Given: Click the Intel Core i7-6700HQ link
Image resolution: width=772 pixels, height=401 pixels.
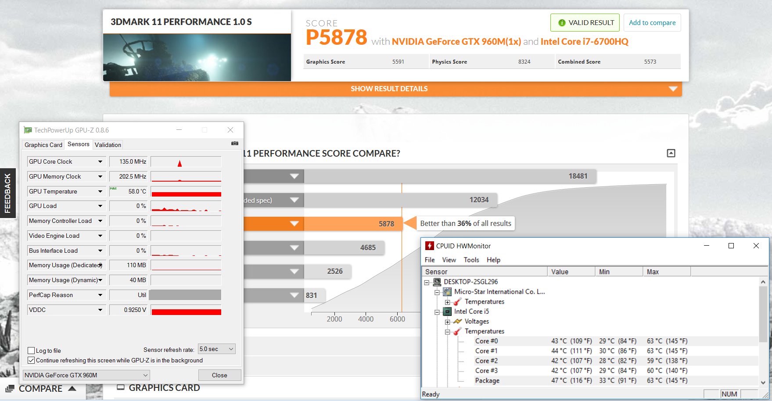Looking at the screenshot, I should [x=585, y=42].
